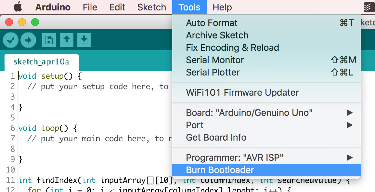Open the Edit menu

point(117,7)
